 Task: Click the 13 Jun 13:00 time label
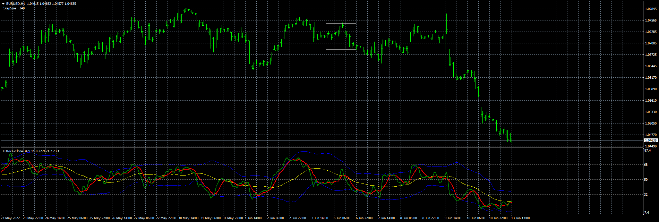[521, 218]
